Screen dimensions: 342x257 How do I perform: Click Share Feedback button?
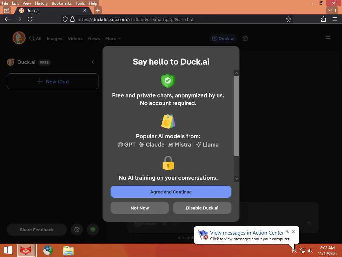(x=36, y=230)
